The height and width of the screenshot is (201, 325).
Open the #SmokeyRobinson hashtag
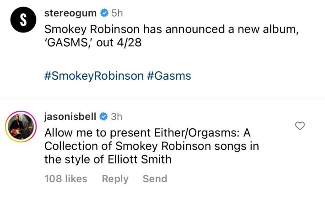94,76
